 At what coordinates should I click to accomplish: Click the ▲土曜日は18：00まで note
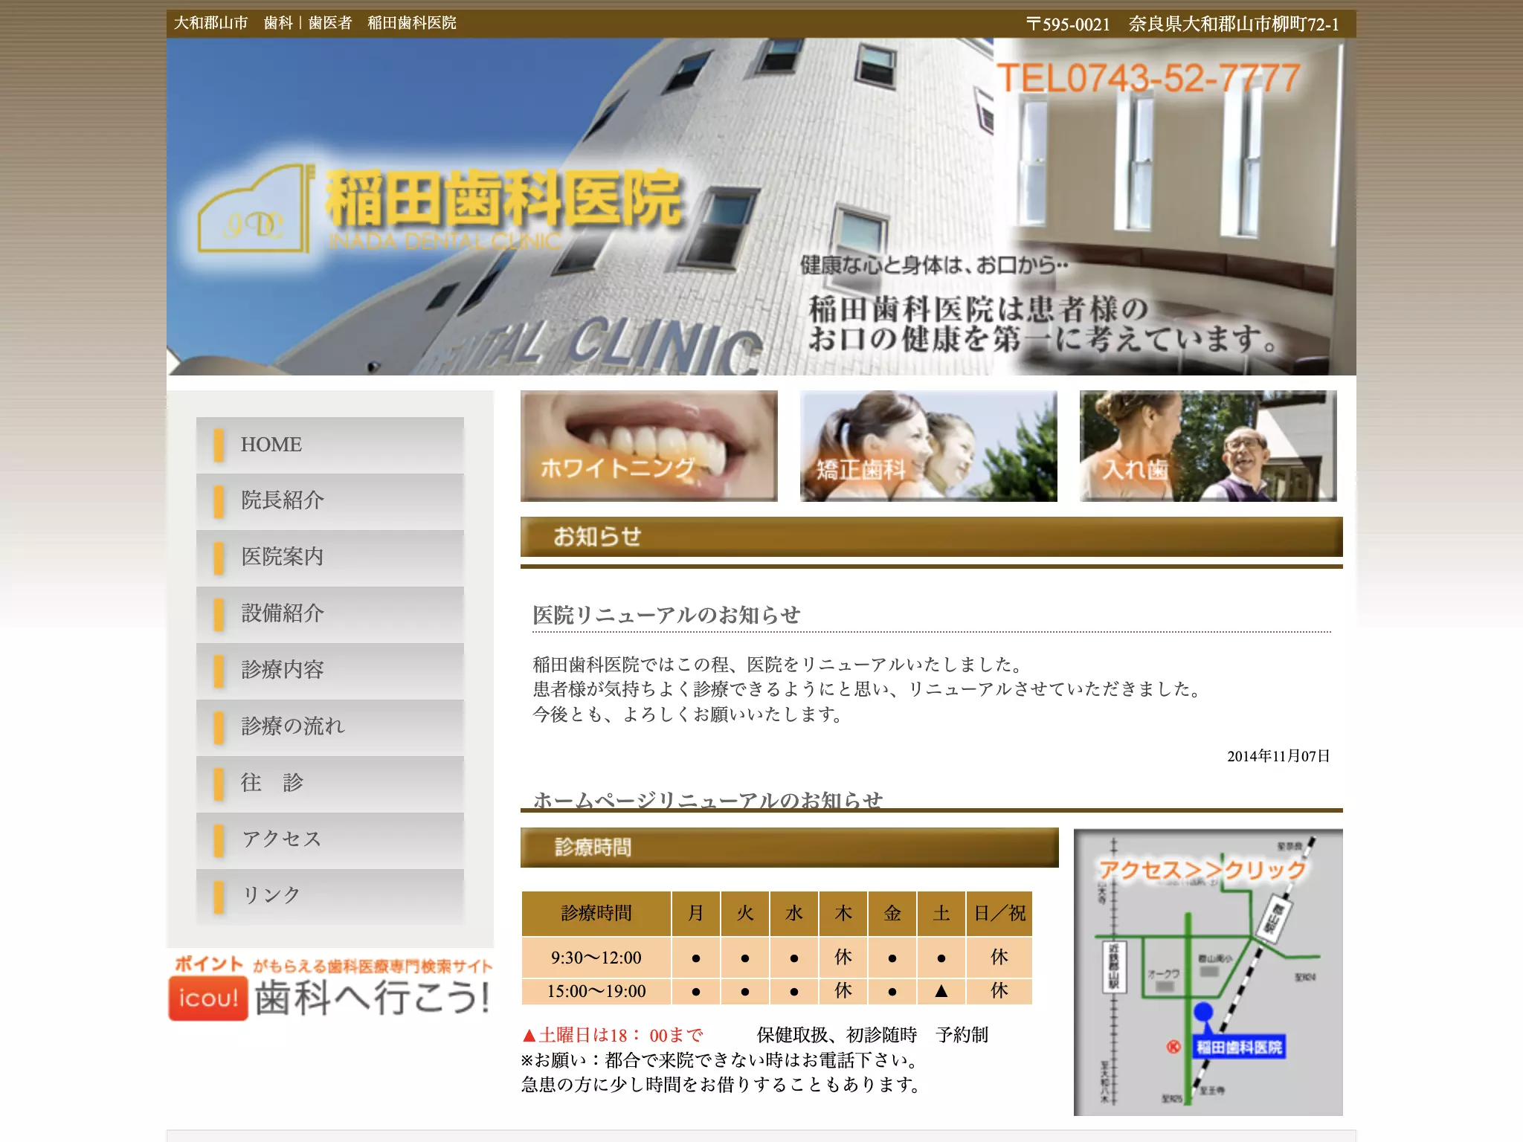[613, 1035]
